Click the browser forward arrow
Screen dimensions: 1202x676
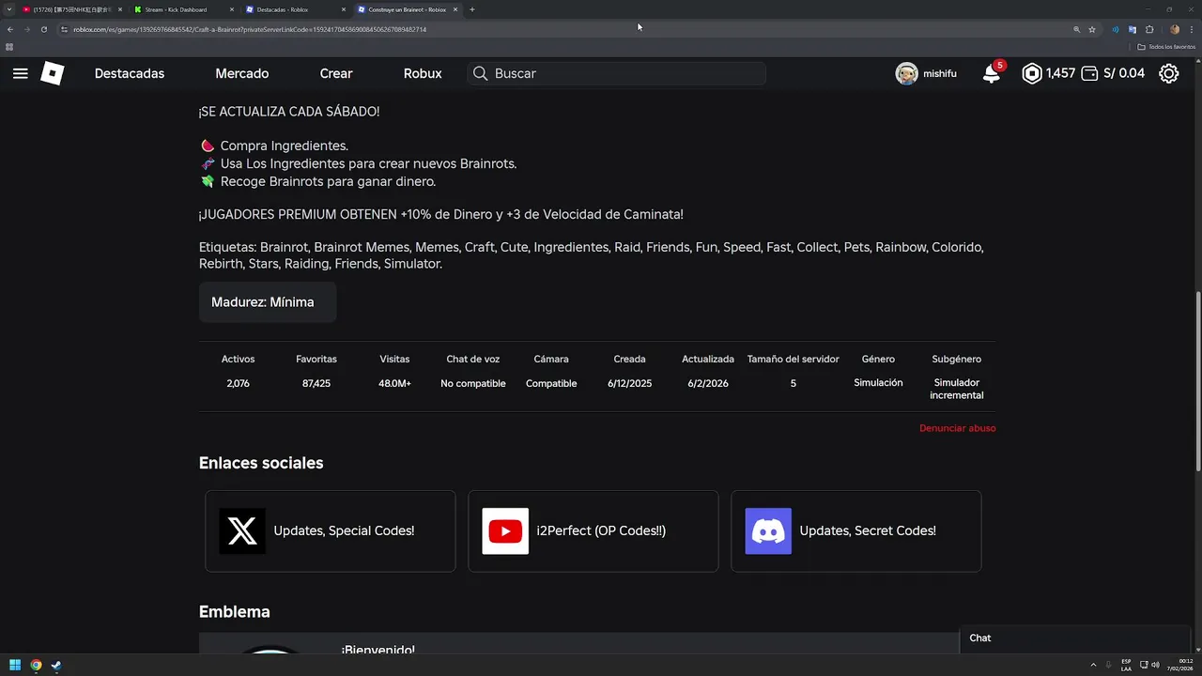click(x=27, y=29)
